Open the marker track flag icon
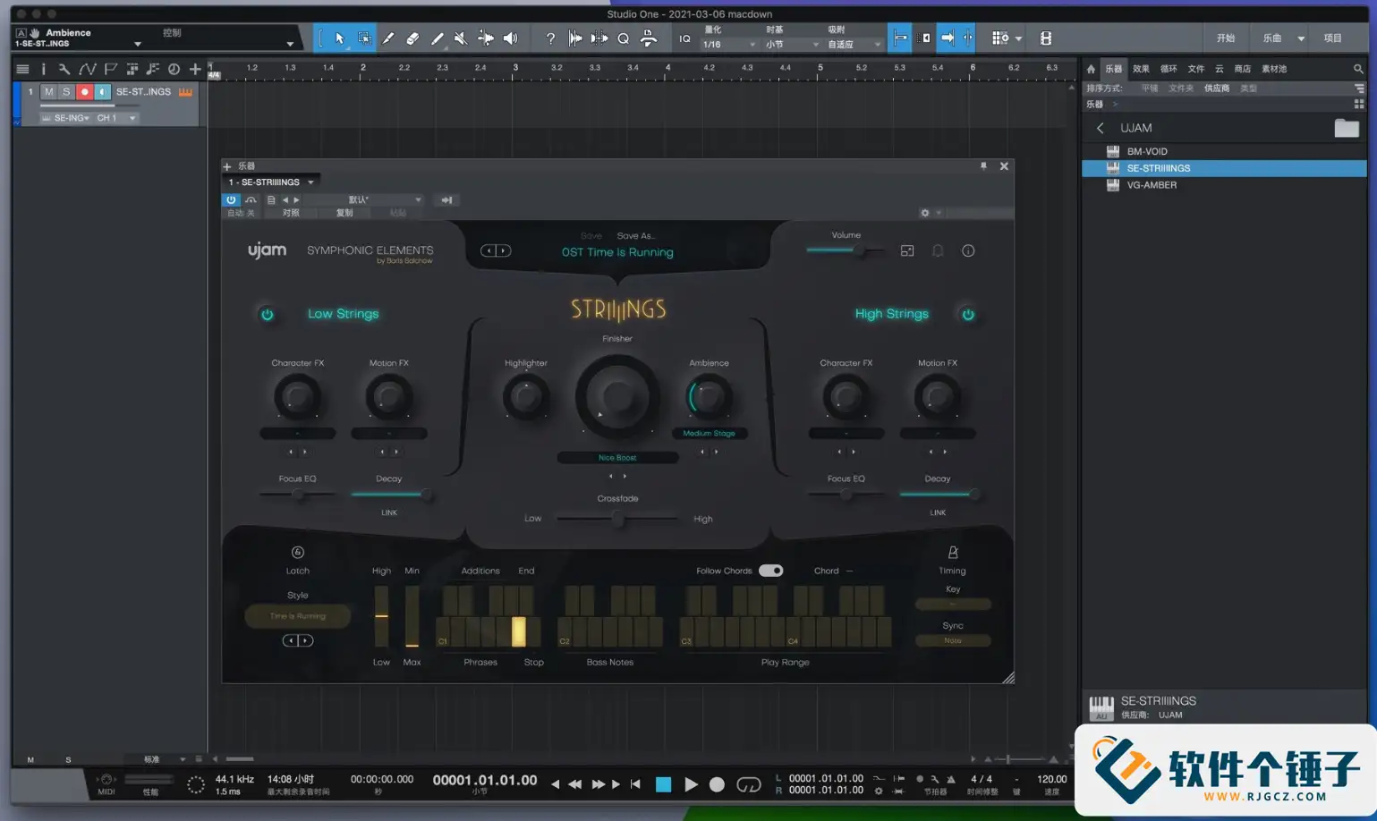This screenshot has width=1377, height=821. (110, 69)
